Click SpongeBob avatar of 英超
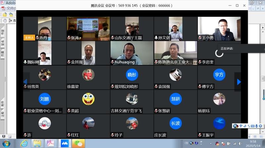 (88, 99)
